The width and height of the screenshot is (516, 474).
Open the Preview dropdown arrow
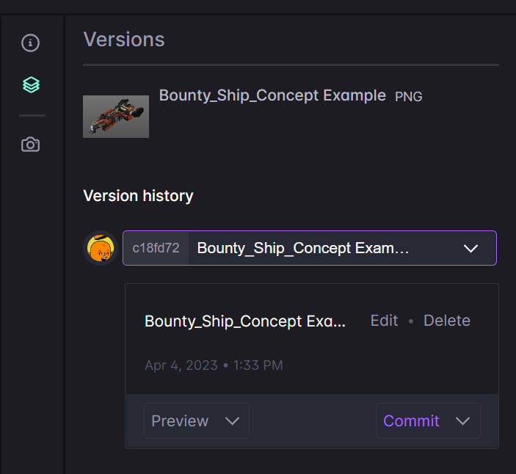point(233,420)
